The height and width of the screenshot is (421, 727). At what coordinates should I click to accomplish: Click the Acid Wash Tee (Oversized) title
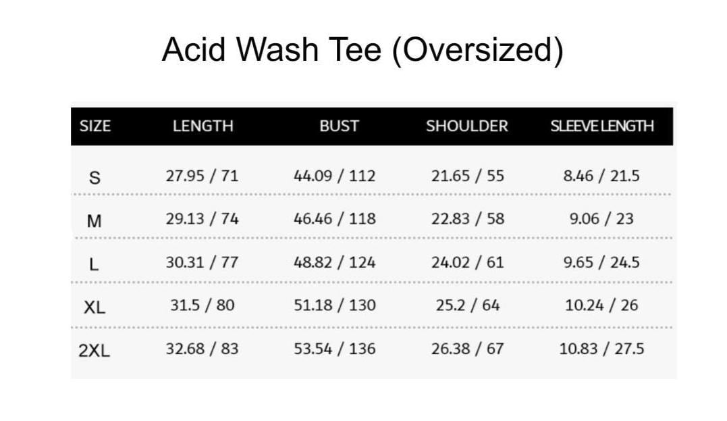pos(362,50)
